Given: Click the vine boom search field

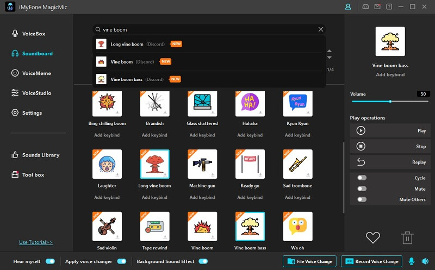Looking at the screenshot, I should pos(209,29).
